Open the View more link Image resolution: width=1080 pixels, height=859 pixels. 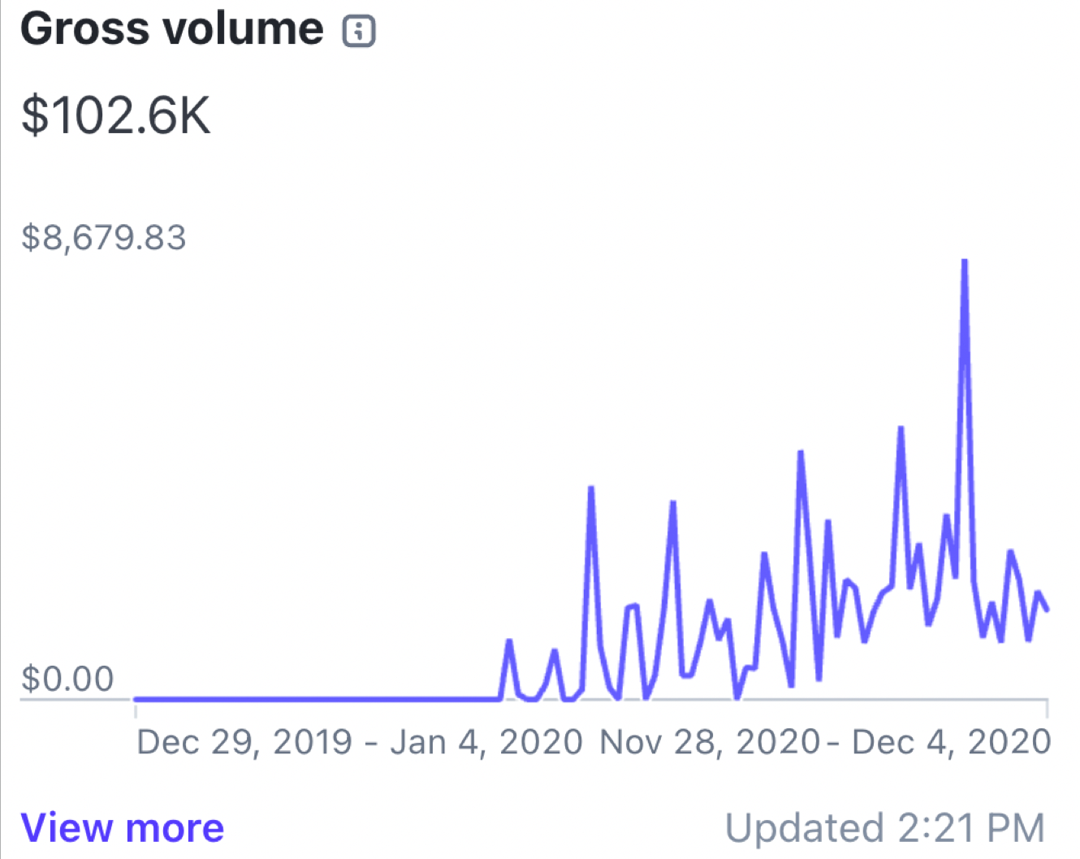click(x=123, y=828)
